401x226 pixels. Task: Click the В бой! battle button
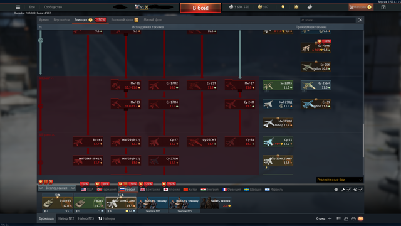pos(200,8)
